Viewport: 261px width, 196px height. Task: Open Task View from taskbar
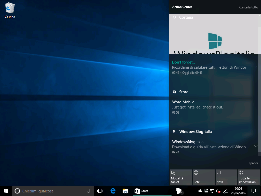pos(100,191)
